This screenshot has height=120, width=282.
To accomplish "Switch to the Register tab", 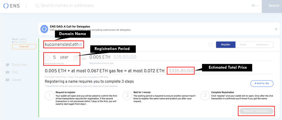I will [x=226, y=45].
